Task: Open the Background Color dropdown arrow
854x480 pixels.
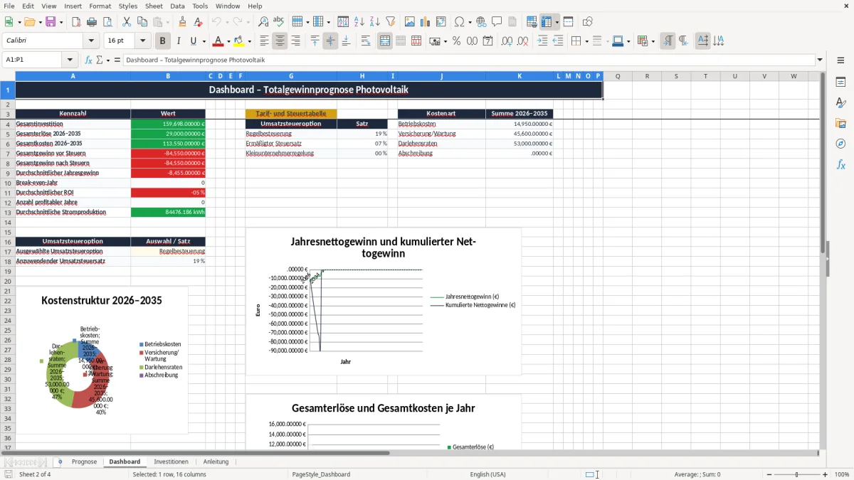Action: pos(249,41)
